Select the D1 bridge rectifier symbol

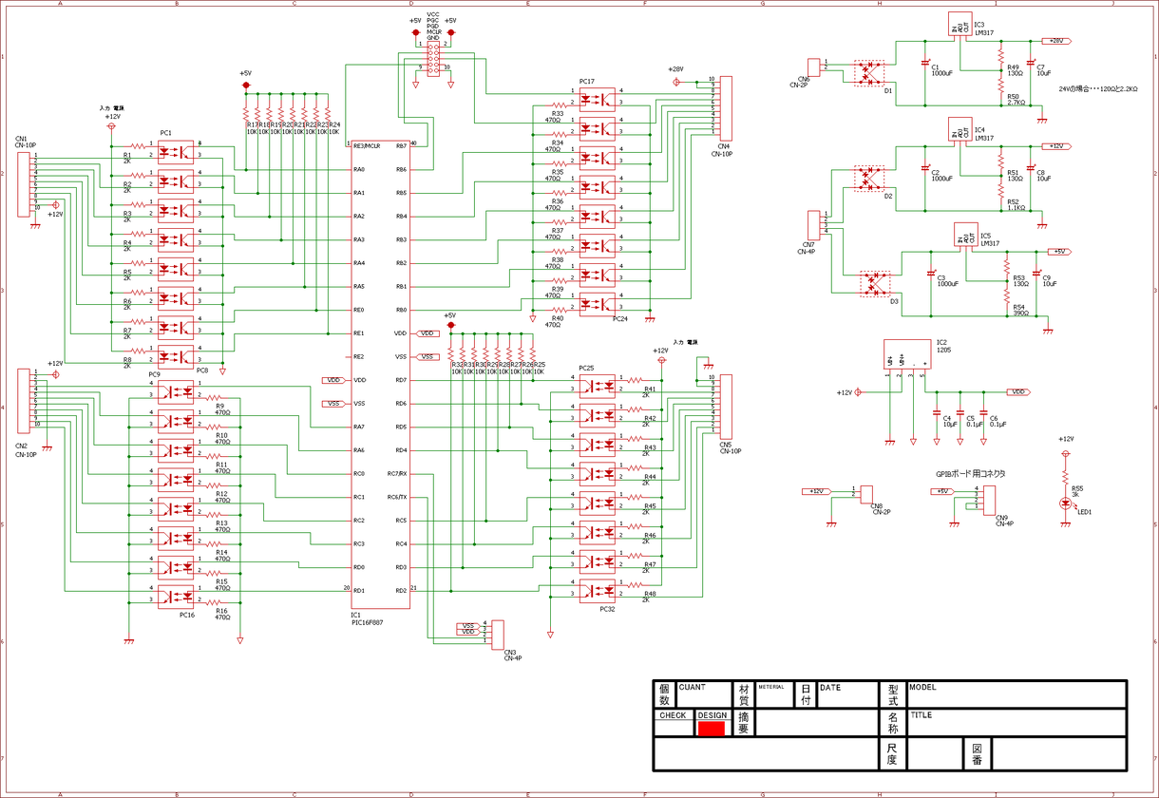[869, 72]
